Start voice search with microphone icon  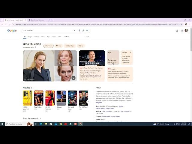(x=79, y=31)
